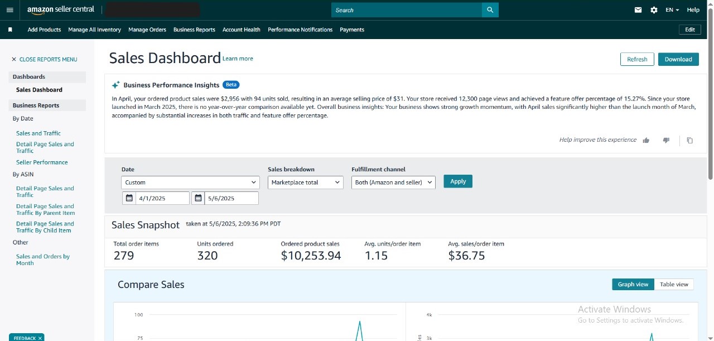Open Detail Page Sales and Traffic By Parent Item
Image resolution: width=714 pixels, height=341 pixels.
[x=45, y=209]
